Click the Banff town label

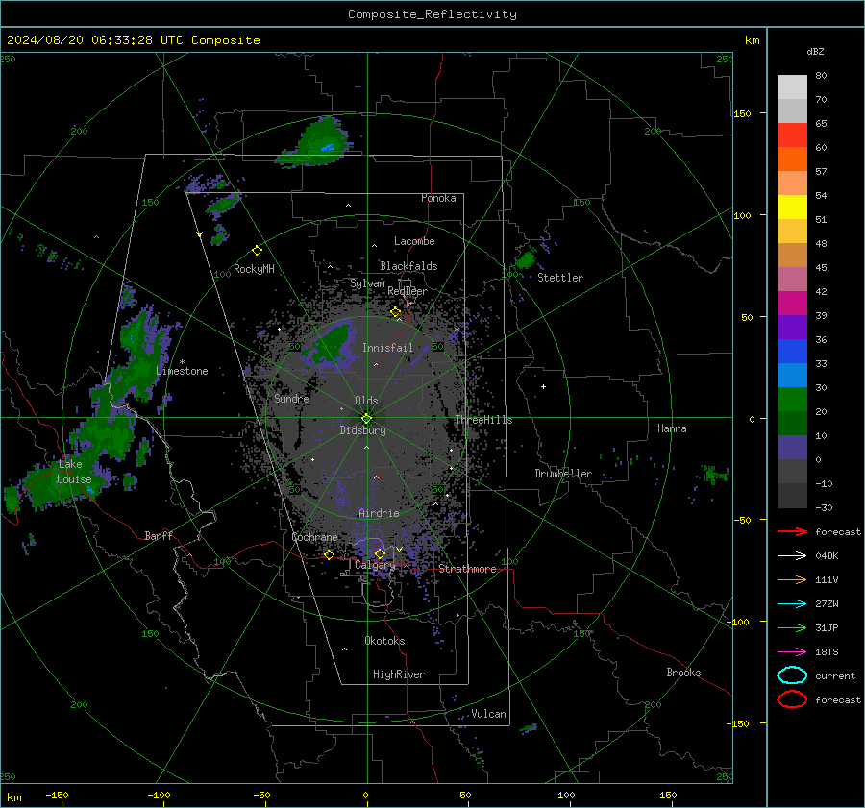(x=159, y=535)
